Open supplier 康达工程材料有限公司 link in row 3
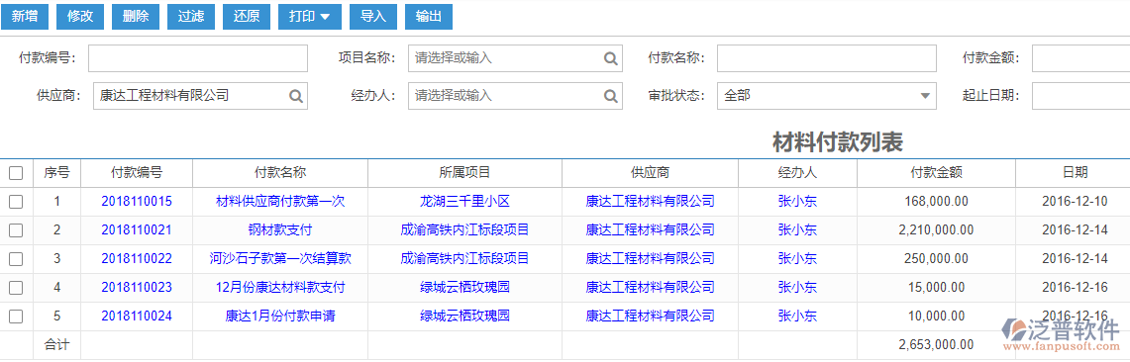Viewport: 1130px width, 362px height. [x=650, y=259]
